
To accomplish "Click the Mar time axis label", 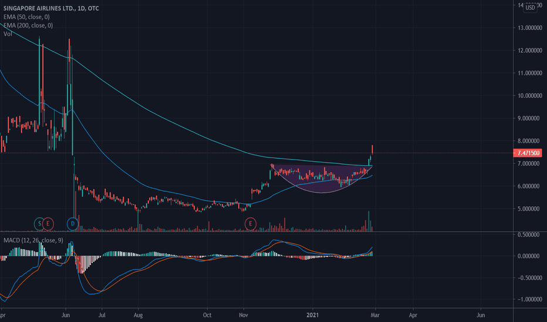I will (x=375, y=315).
